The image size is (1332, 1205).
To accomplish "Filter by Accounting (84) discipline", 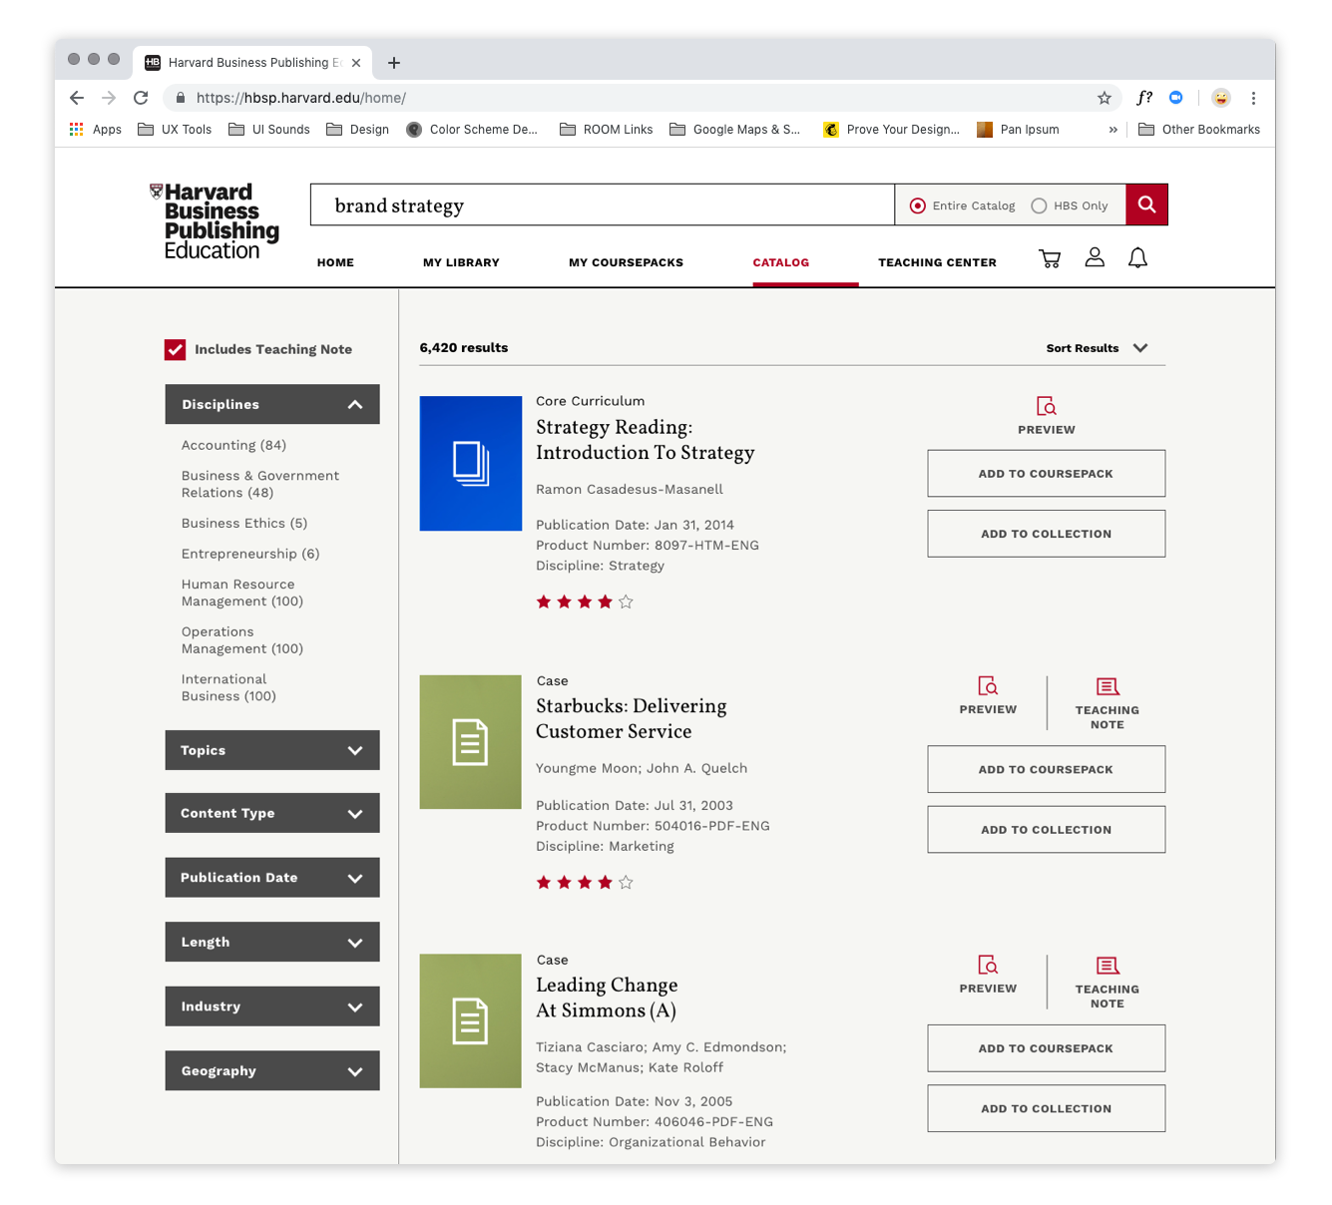I will 233,445.
